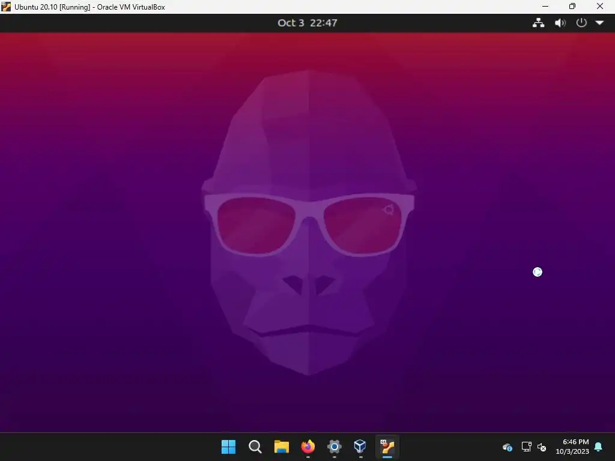Screen dimensions: 615x461
Task: Click the Ubuntu power icon in top bar
Action: [581, 23]
